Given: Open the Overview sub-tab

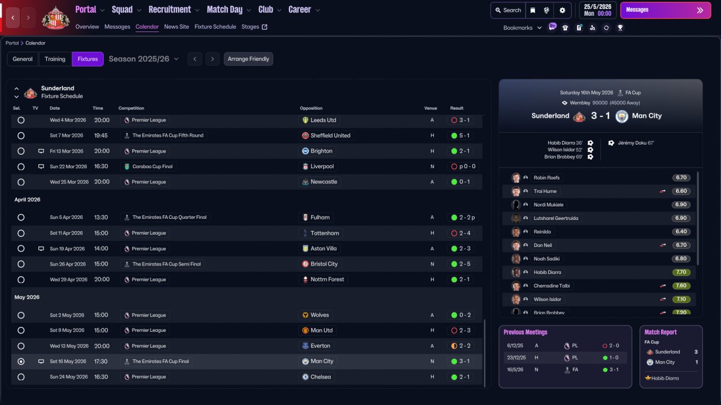Looking at the screenshot, I should pos(87,27).
